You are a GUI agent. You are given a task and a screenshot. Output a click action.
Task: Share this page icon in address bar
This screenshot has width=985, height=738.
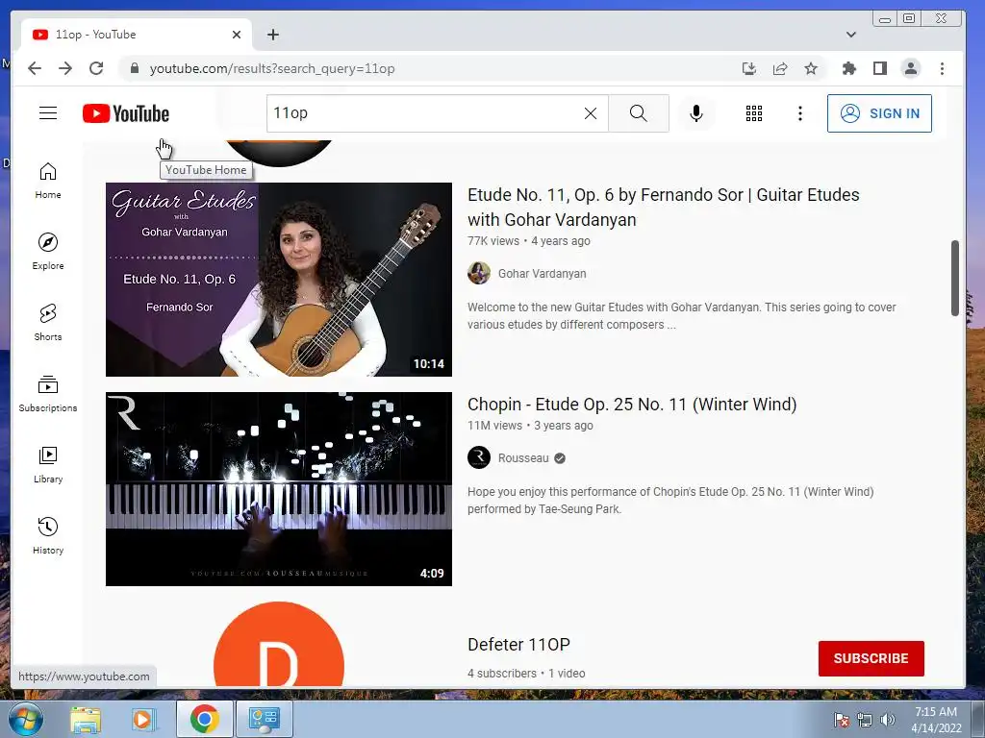point(779,68)
